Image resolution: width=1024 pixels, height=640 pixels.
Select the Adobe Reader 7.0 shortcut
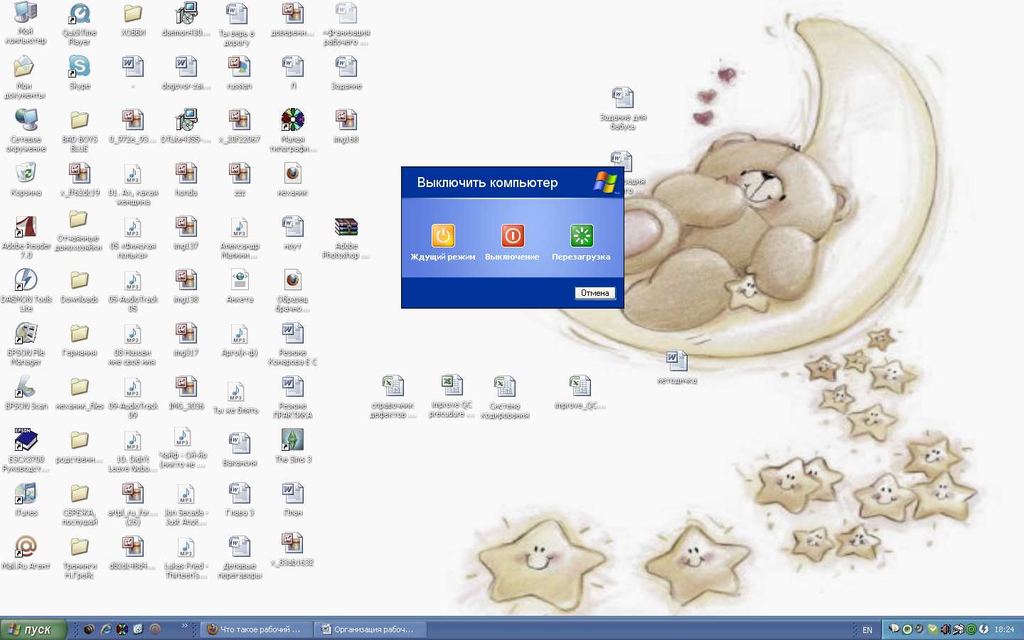pos(26,237)
